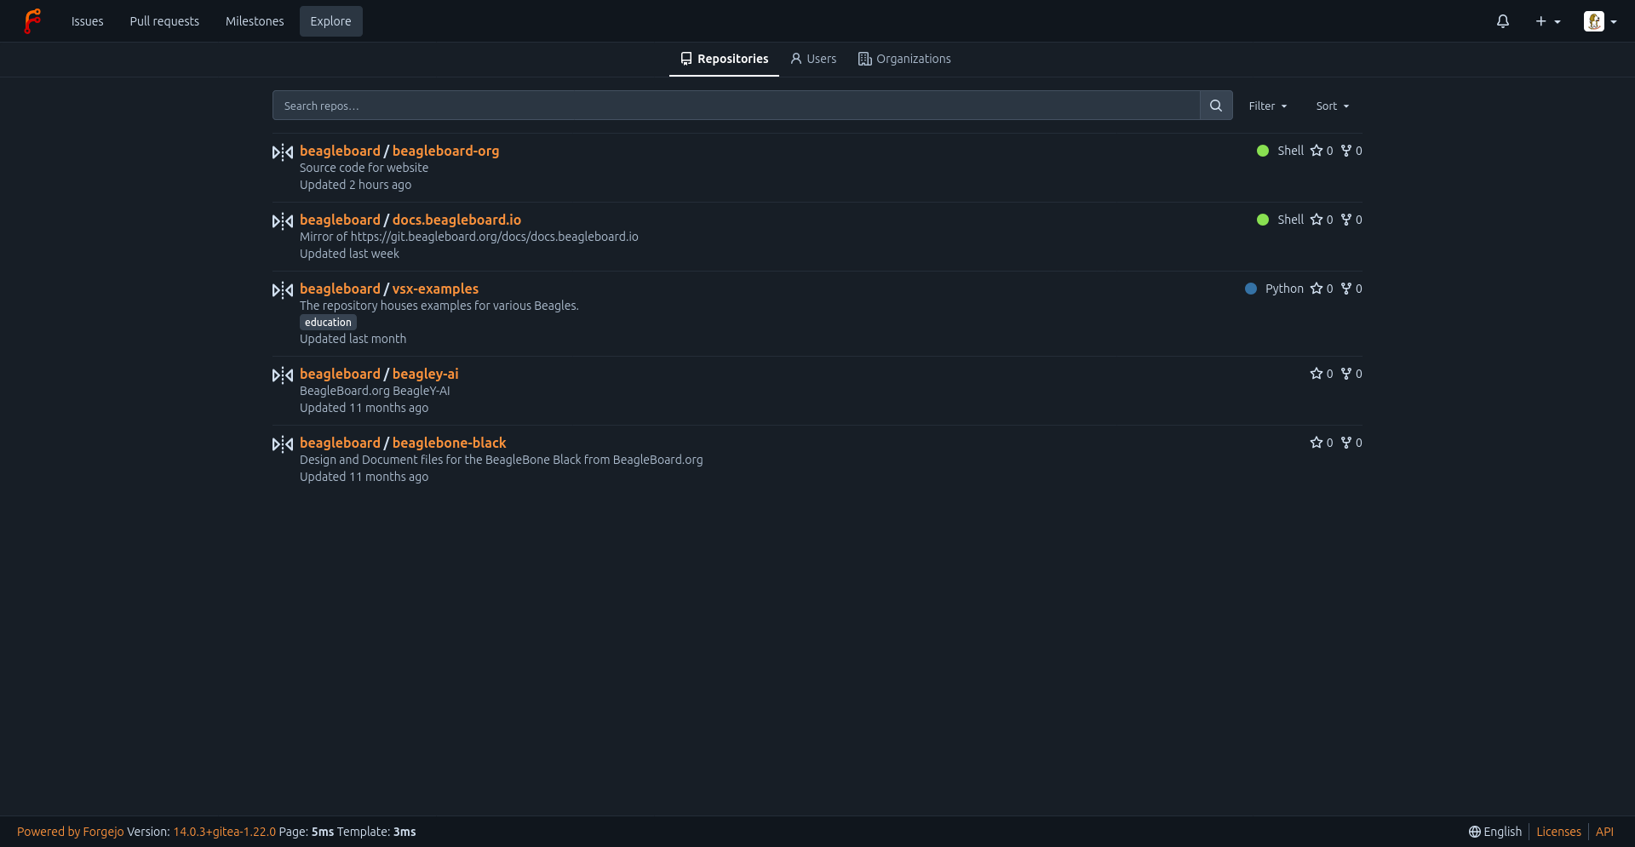Click the mirror icon next to beagley-ai

click(x=283, y=375)
